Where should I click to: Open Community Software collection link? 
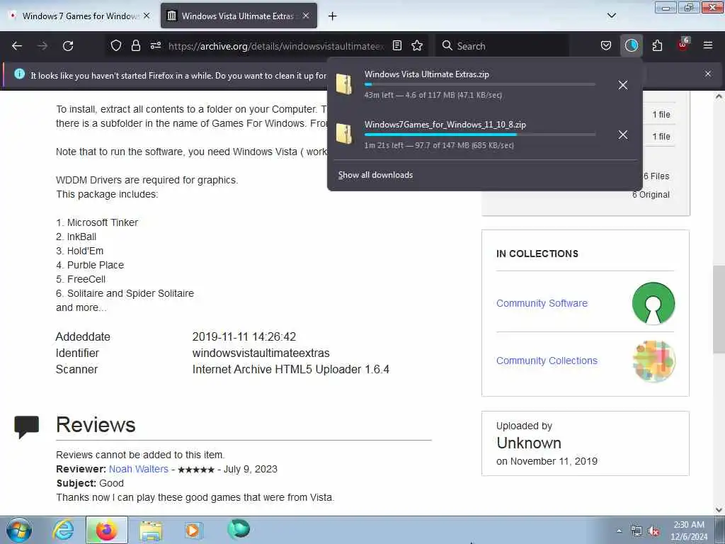(542, 303)
